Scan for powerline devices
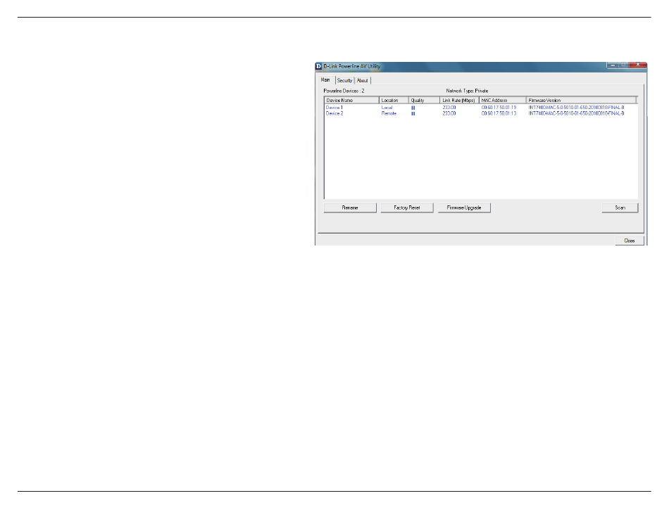This screenshot has width=669, height=510. point(620,208)
